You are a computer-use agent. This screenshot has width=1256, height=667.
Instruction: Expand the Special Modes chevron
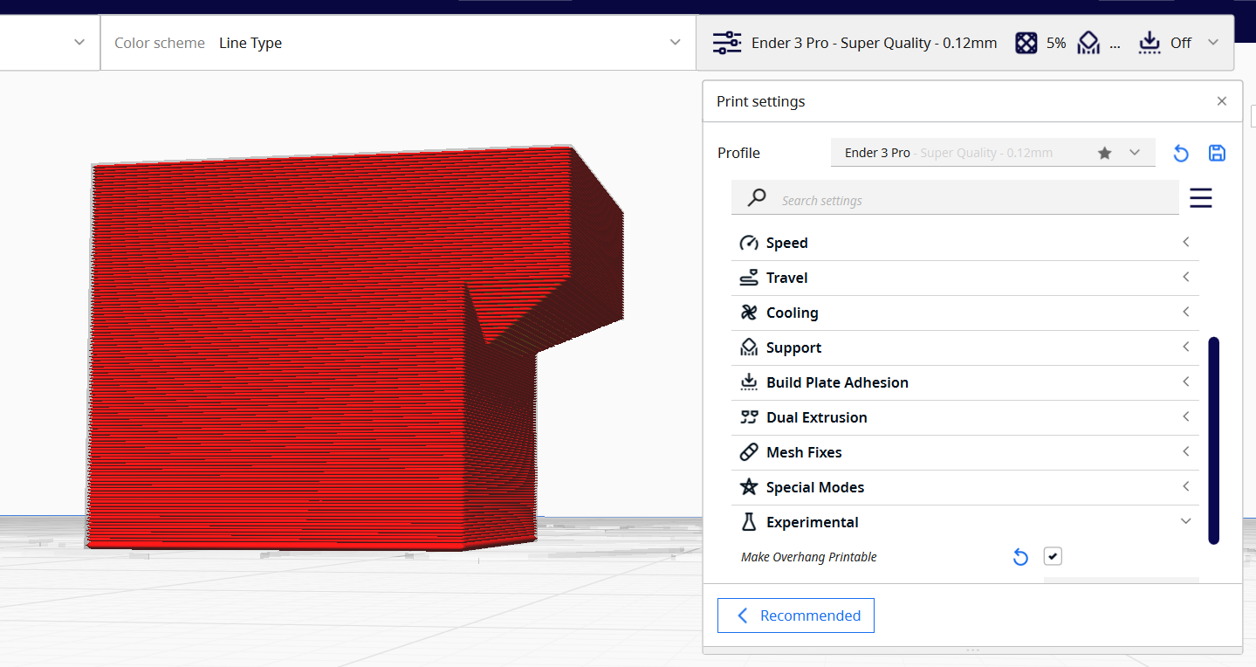1186,486
